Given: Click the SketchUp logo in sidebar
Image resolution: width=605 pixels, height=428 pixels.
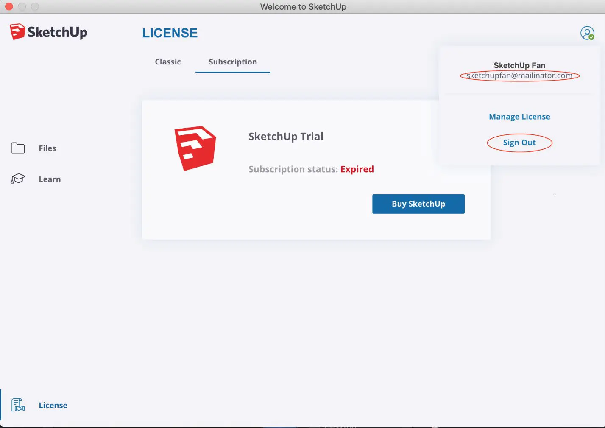Looking at the screenshot, I should click(48, 32).
